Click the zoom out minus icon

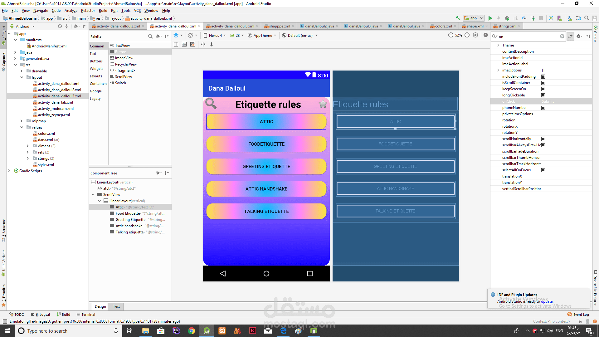[x=451, y=35]
